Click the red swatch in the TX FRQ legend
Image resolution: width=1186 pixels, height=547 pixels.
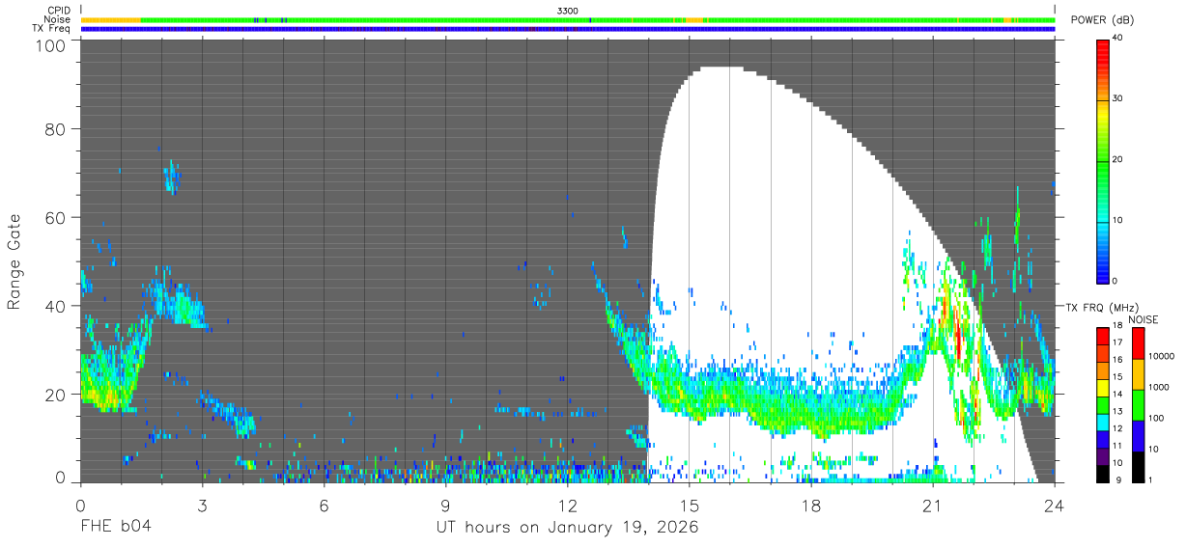(x=1102, y=336)
